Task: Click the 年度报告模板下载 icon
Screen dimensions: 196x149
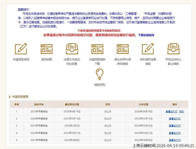Action: pyautogui.click(x=97, y=49)
